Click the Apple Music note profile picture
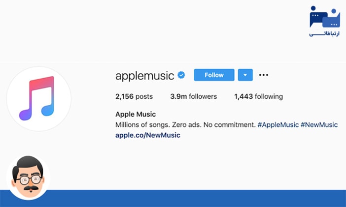Screen dimensions: 346x207 point(39,98)
